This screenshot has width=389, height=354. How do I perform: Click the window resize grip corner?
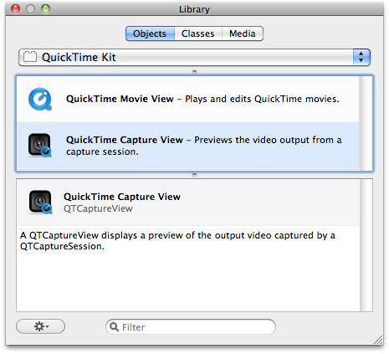coord(378,340)
